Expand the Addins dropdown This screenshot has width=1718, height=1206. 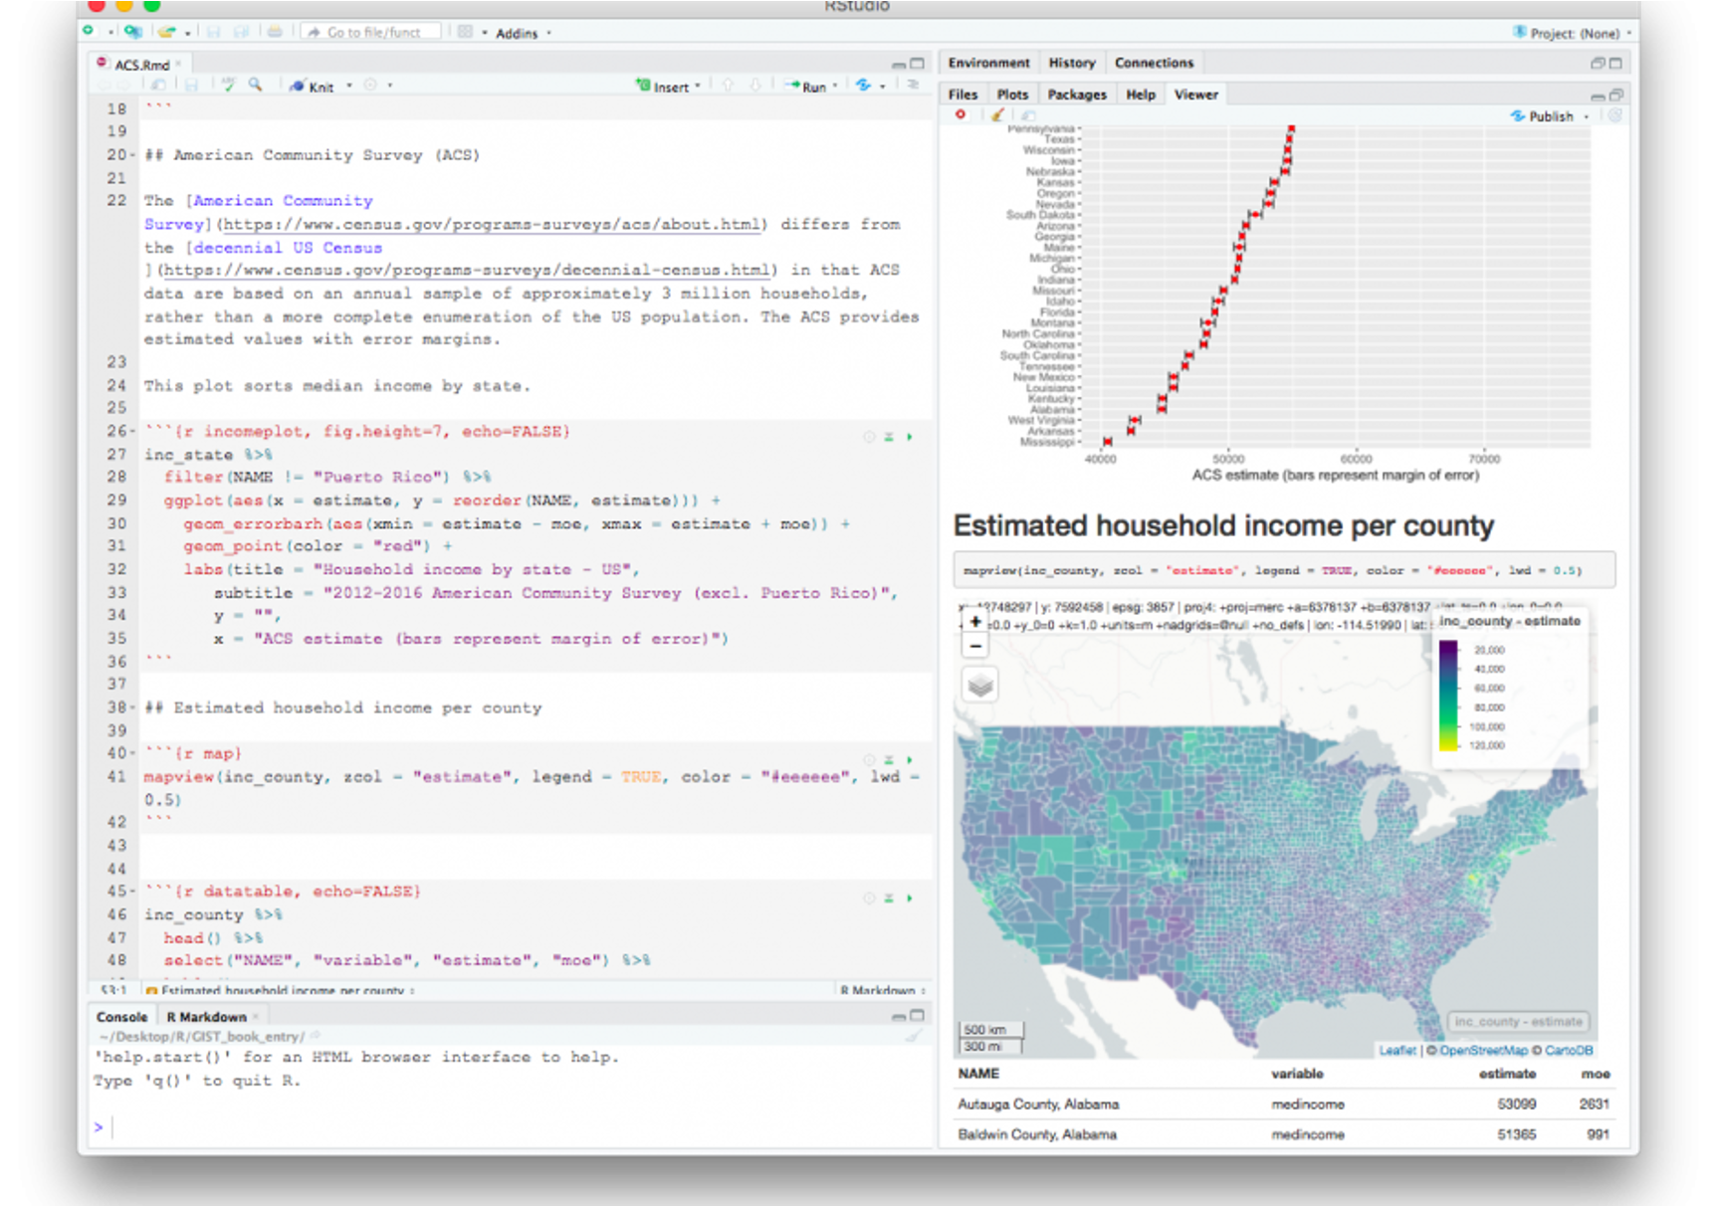(x=522, y=33)
